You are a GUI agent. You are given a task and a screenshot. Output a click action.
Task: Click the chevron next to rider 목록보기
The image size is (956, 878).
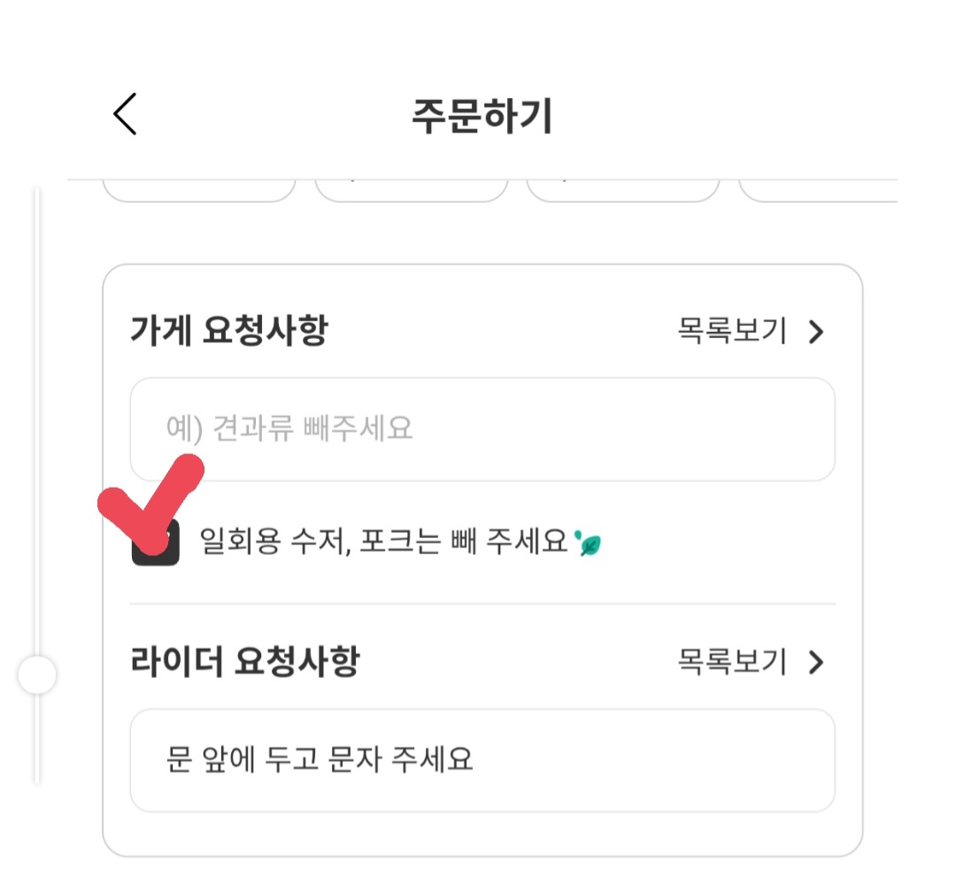pos(816,662)
